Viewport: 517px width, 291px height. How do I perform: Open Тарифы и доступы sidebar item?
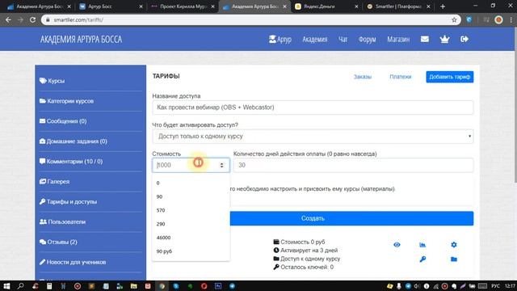coord(68,201)
